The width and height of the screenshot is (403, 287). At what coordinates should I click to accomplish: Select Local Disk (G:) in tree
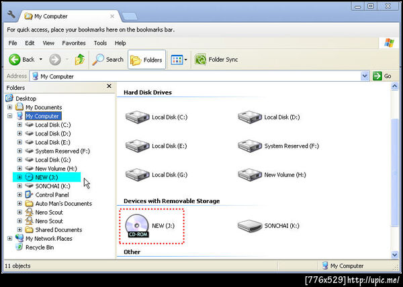click(x=53, y=160)
